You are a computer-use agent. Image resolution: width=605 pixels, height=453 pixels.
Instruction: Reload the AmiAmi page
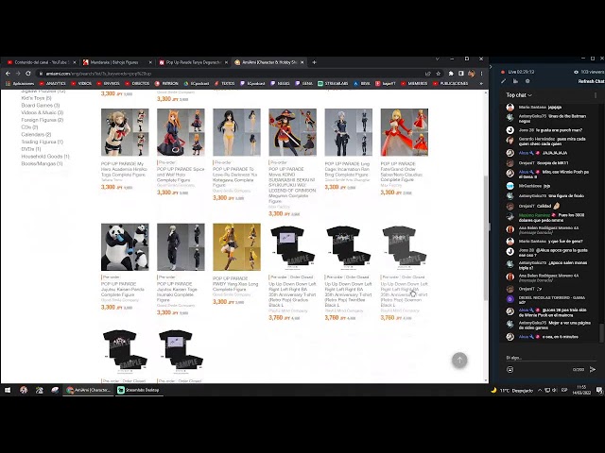pyautogui.click(x=28, y=74)
